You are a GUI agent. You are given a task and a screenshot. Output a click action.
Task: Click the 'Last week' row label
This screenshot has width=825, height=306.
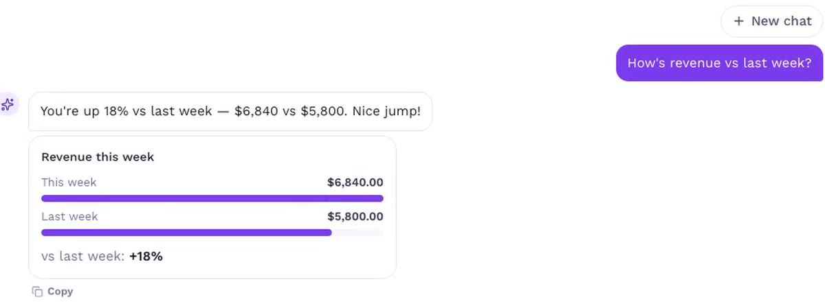[x=69, y=217]
